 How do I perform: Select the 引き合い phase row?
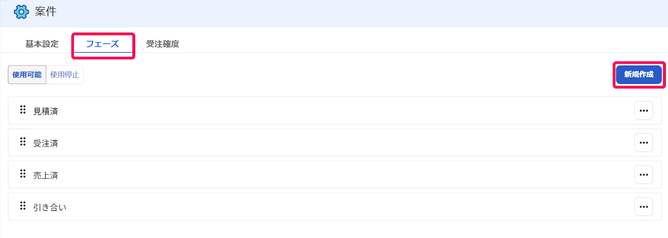point(335,207)
